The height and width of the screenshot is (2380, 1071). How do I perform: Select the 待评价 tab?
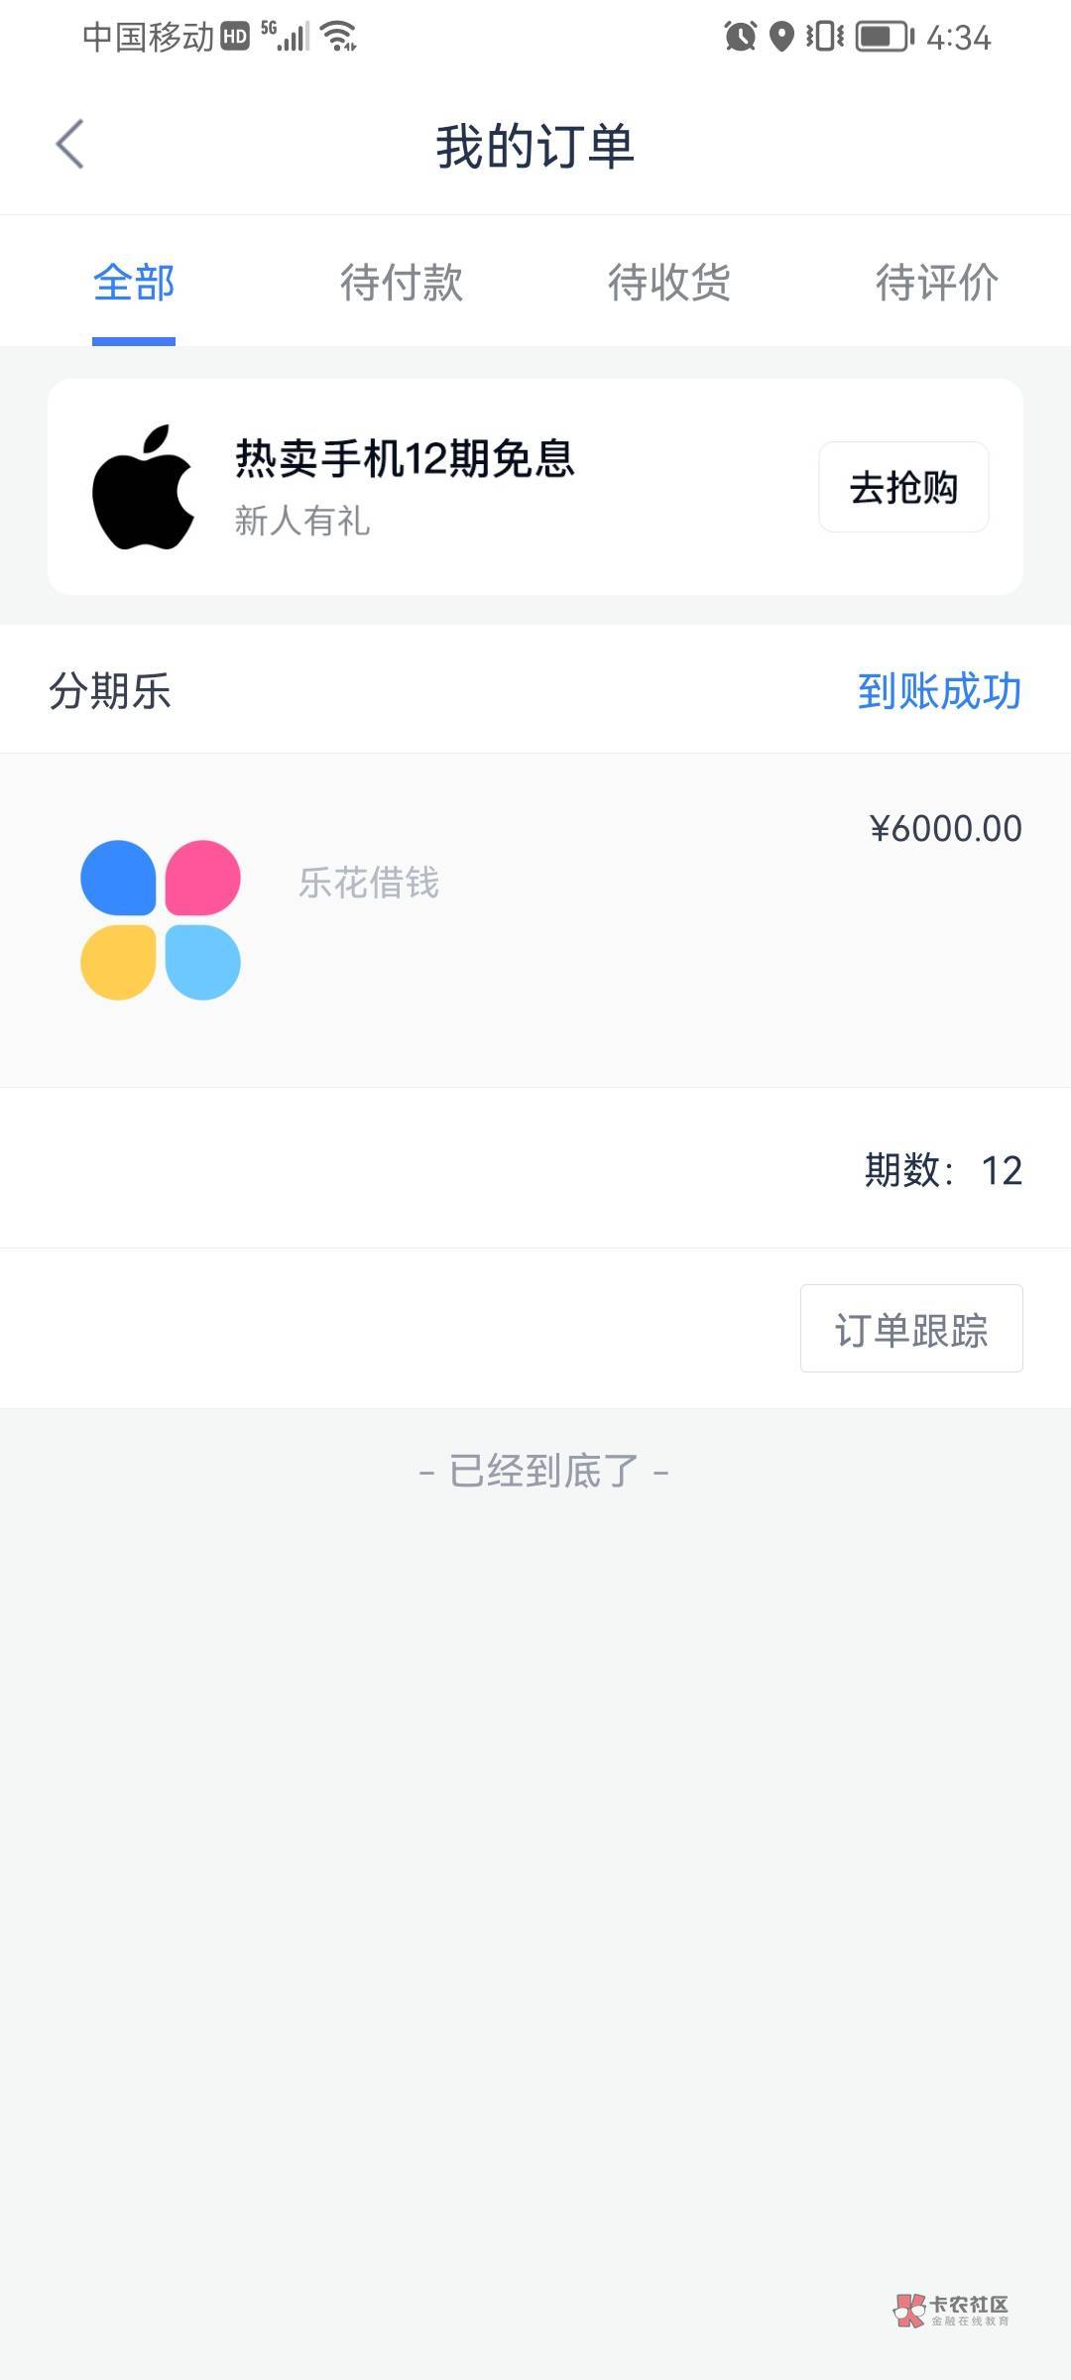click(x=936, y=283)
